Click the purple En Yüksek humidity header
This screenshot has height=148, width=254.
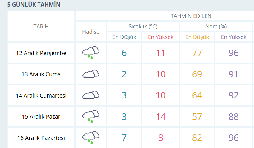[x=233, y=37]
